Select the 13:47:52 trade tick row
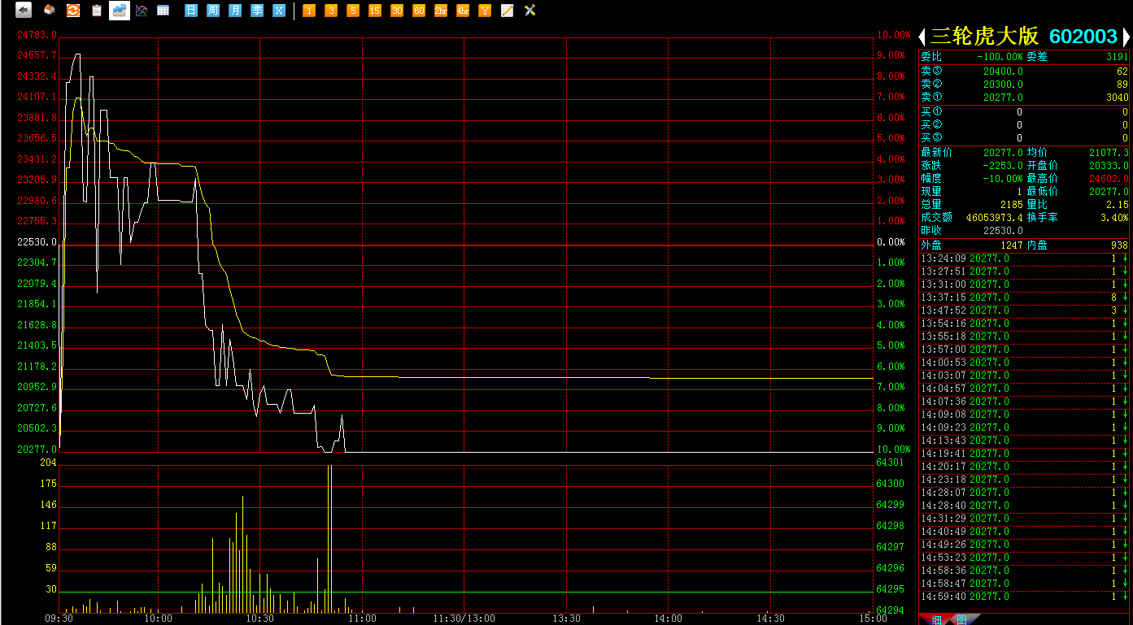Viewport: 1133px width, 625px height. [x=1025, y=310]
